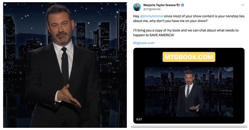Screen dimensions: 249x130
Task: Click the 0:17 video duration label
Action: [139, 119]
